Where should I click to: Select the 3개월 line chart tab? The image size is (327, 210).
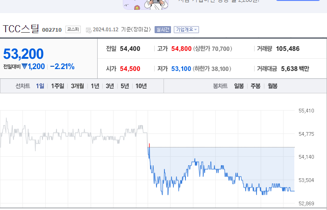point(78,86)
